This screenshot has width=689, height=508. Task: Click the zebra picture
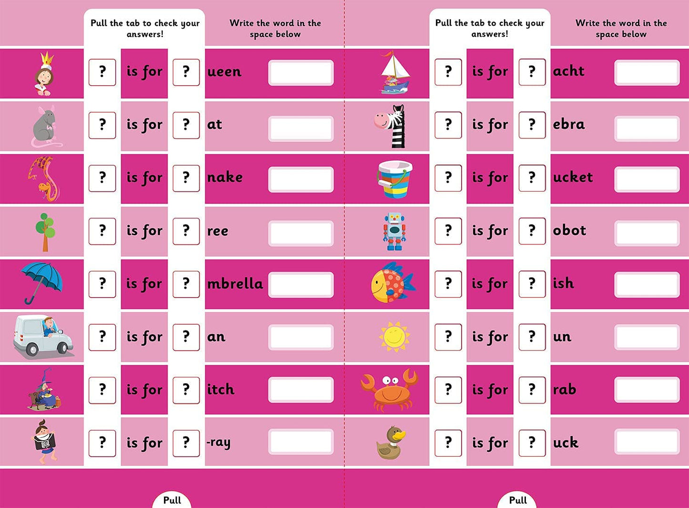[x=392, y=126]
